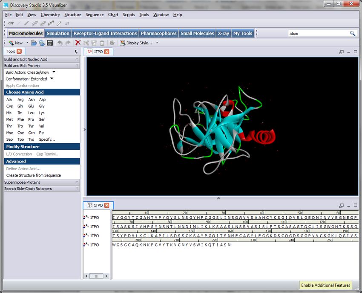Click splitter arrow above sequence window
Screen dimensions: 362x293
pyautogui.click(x=218, y=198)
